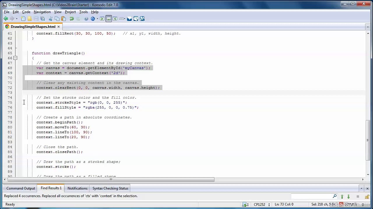
Task: Open the toolbox dropdown in toolbar
Action: [122, 19]
